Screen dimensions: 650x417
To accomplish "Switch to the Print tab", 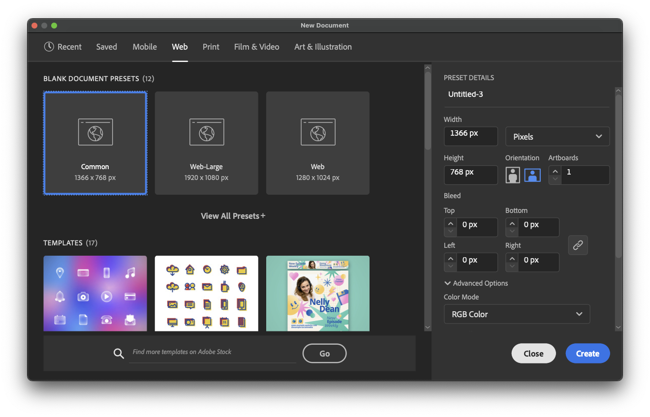I will 211,47.
